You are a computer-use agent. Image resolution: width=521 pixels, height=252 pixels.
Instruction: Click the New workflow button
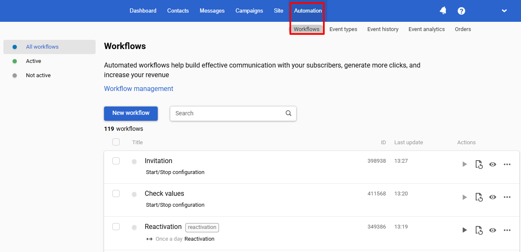(x=131, y=113)
